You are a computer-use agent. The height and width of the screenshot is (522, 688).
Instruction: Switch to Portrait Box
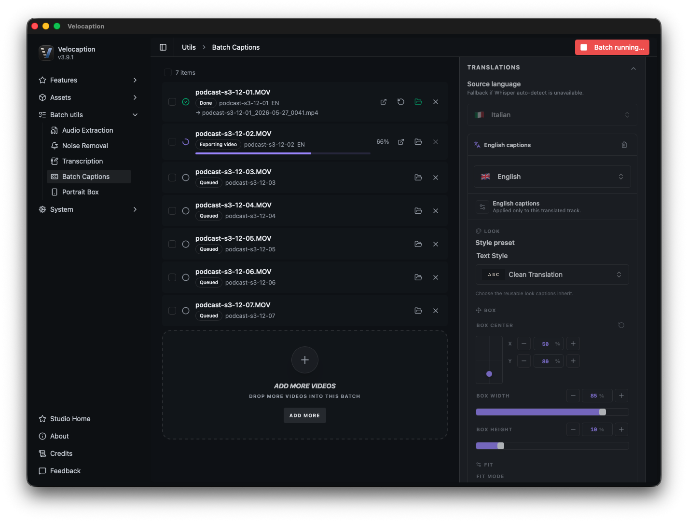pos(89,192)
